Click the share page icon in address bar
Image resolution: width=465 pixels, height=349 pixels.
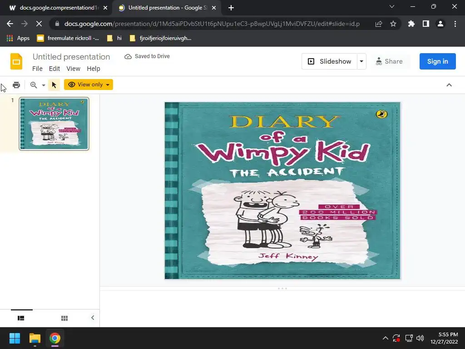(379, 24)
